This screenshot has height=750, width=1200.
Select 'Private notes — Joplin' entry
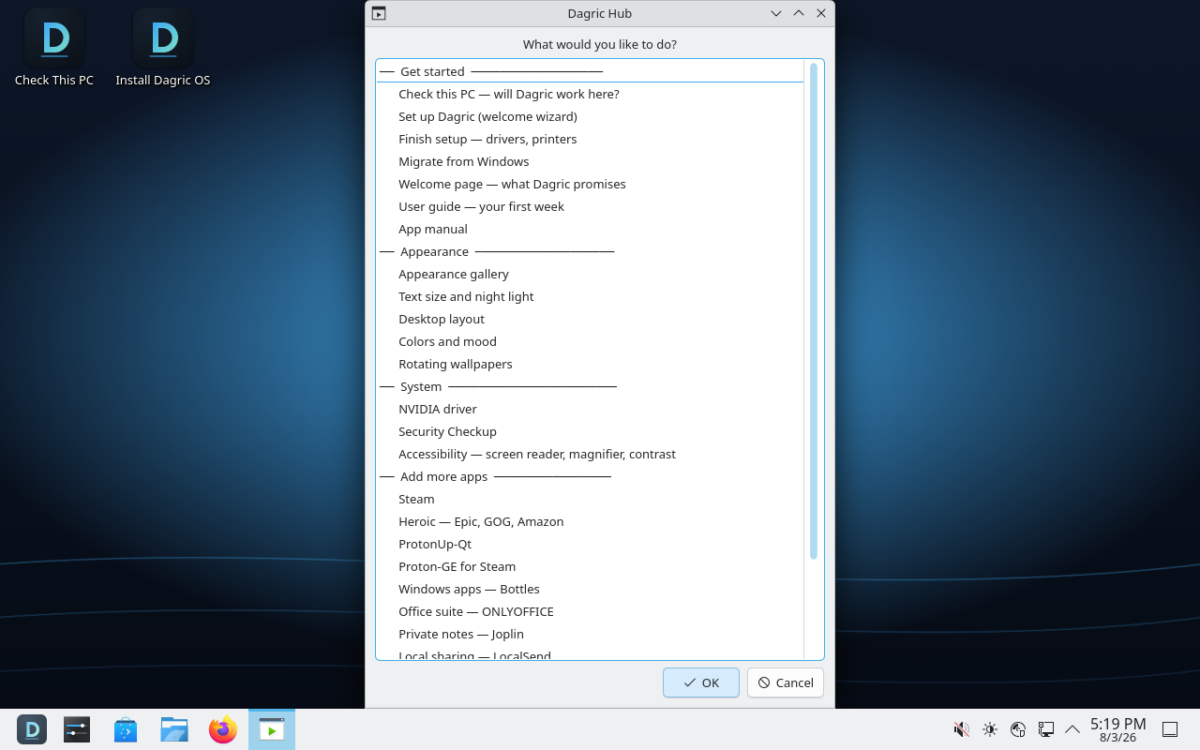[590, 634]
